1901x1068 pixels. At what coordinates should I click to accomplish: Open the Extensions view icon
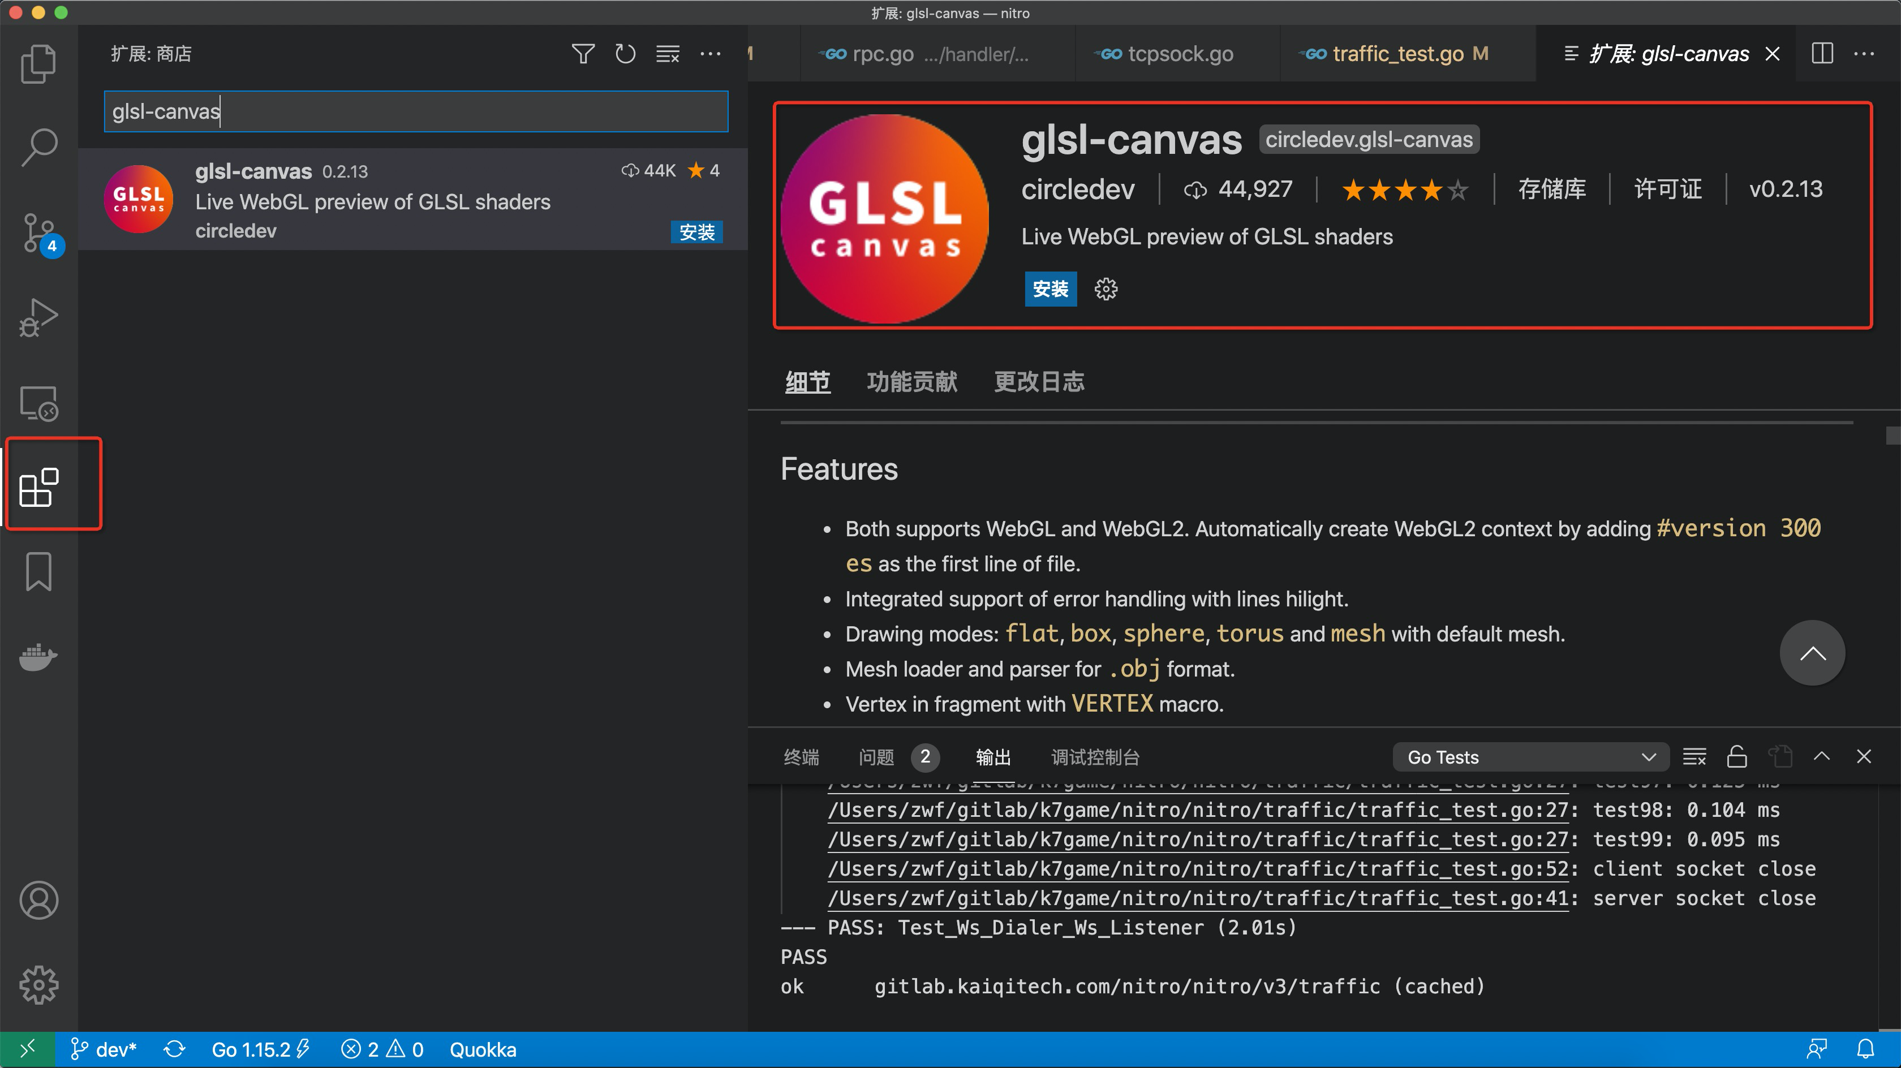click(x=38, y=487)
